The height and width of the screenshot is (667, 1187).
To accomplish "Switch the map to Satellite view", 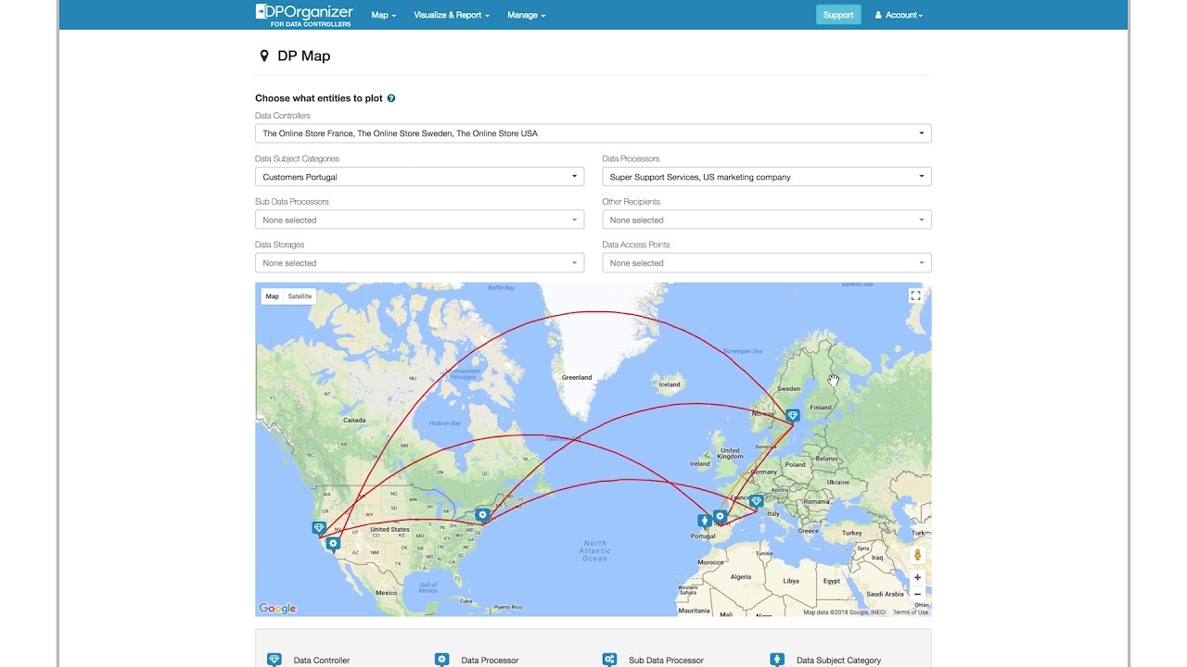I will (x=300, y=296).
